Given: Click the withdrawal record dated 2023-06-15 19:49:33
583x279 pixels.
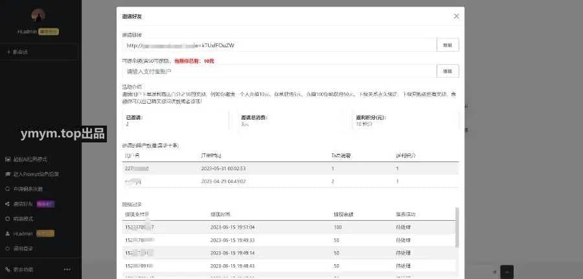Looking at the screenshot, I should (289, 240).
